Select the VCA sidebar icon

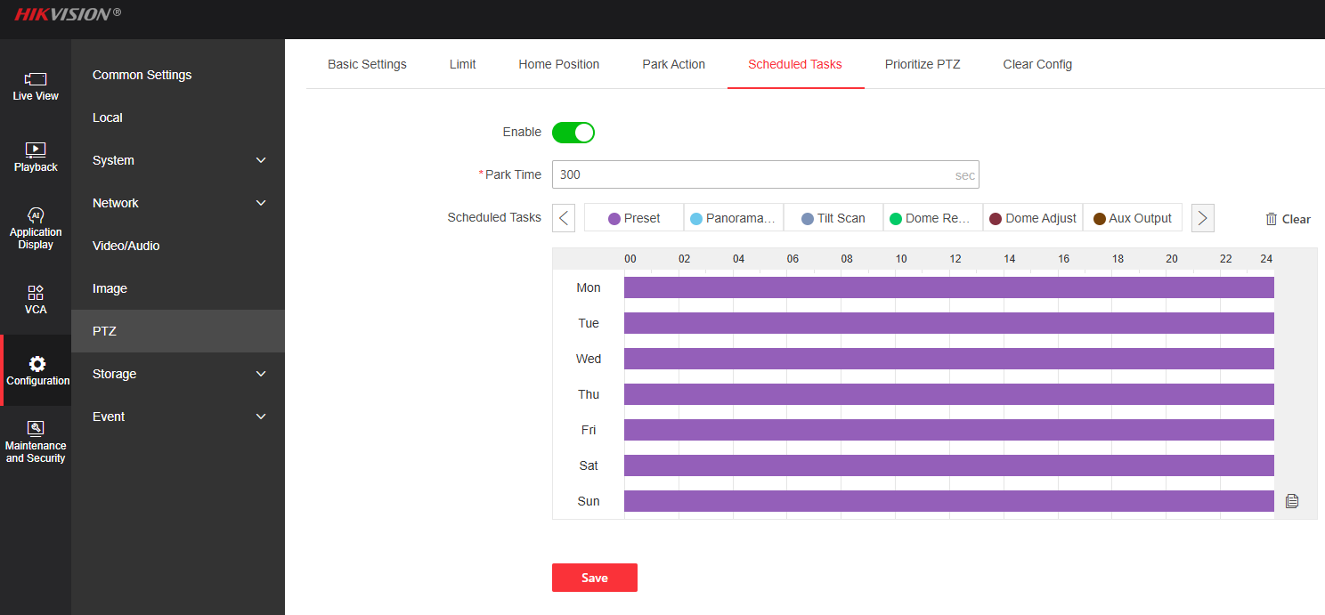(36, 292)
